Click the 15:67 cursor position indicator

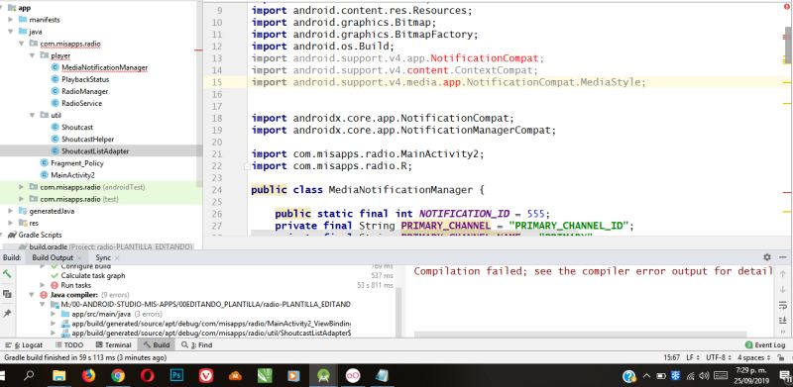point(672,357)
